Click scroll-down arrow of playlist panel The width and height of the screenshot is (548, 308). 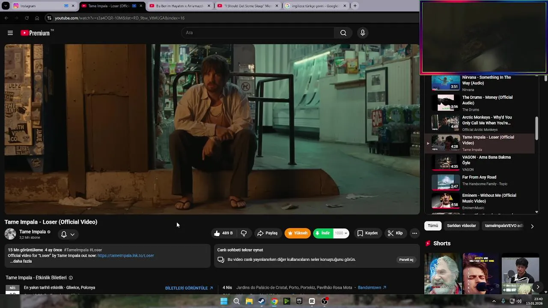(x=537, y=212)
